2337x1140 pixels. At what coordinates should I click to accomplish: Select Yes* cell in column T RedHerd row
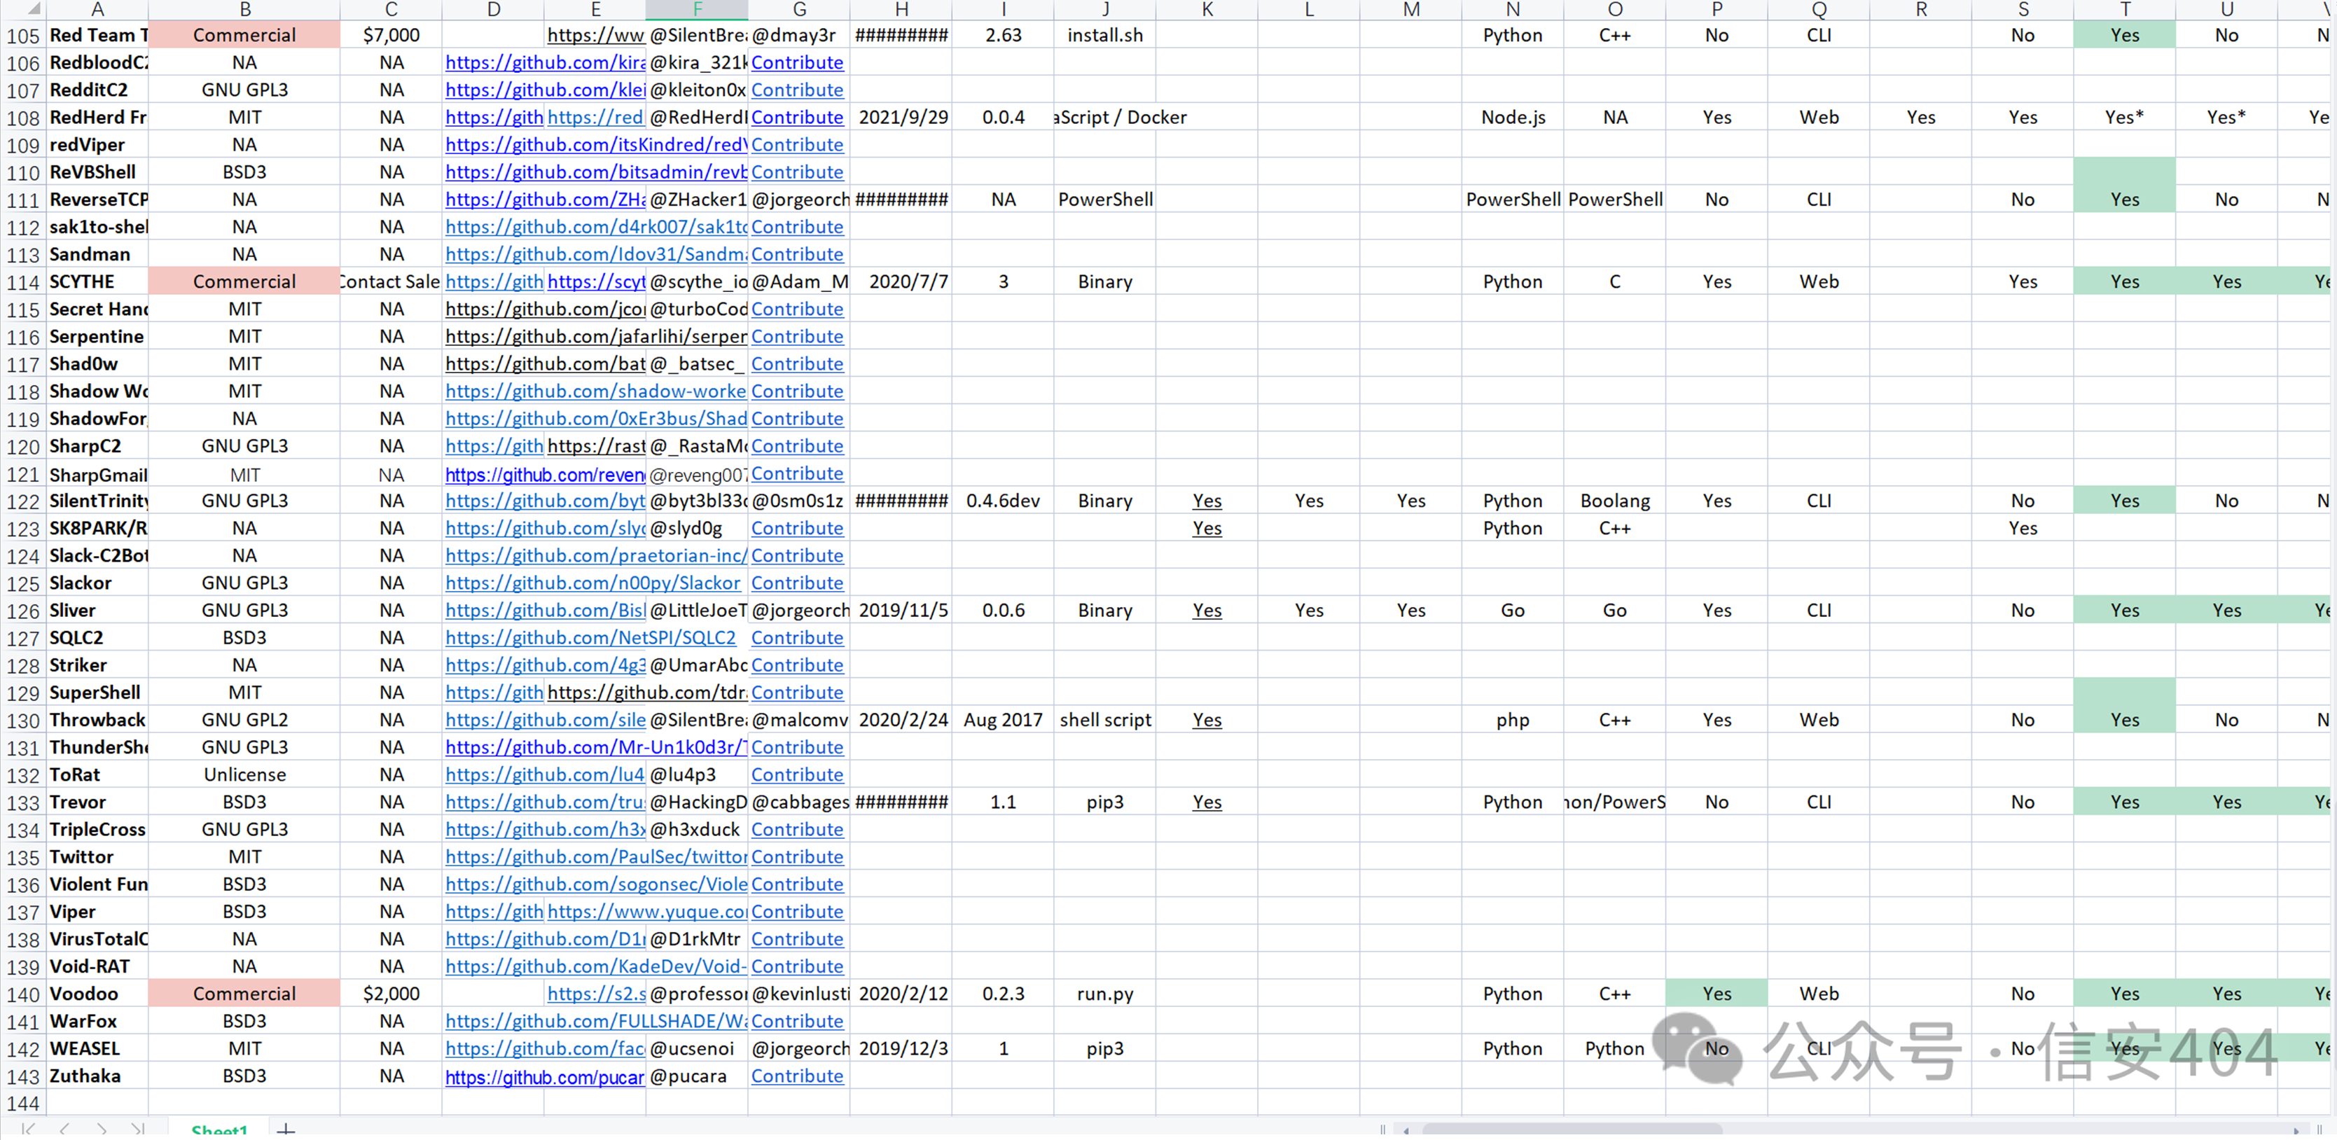[2125, 117]
